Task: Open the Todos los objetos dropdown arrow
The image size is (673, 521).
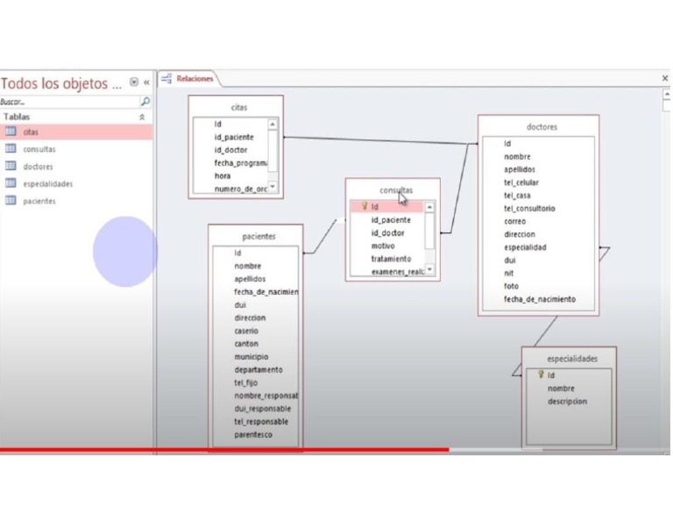Action: coord(134,82)
